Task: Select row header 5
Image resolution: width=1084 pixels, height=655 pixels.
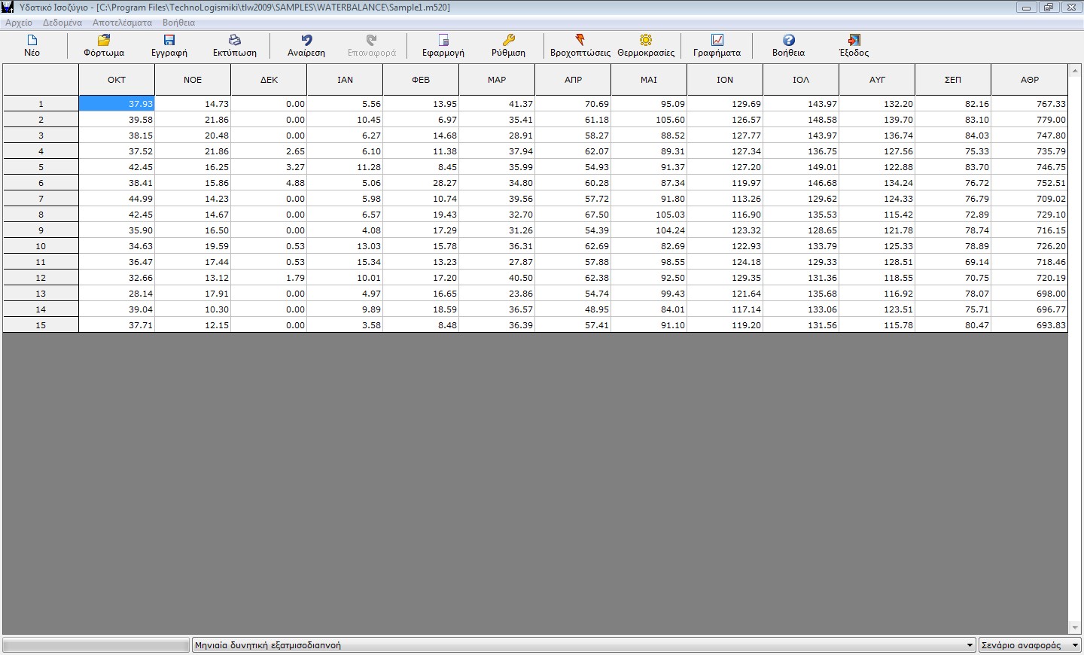Action: 41,167
